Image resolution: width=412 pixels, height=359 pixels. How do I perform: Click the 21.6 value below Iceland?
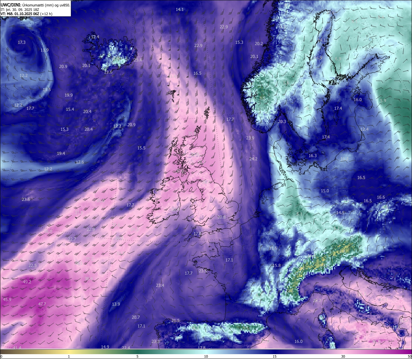108,72
